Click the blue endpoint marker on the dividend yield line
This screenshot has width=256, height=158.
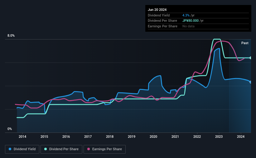(x=250, y=82)
